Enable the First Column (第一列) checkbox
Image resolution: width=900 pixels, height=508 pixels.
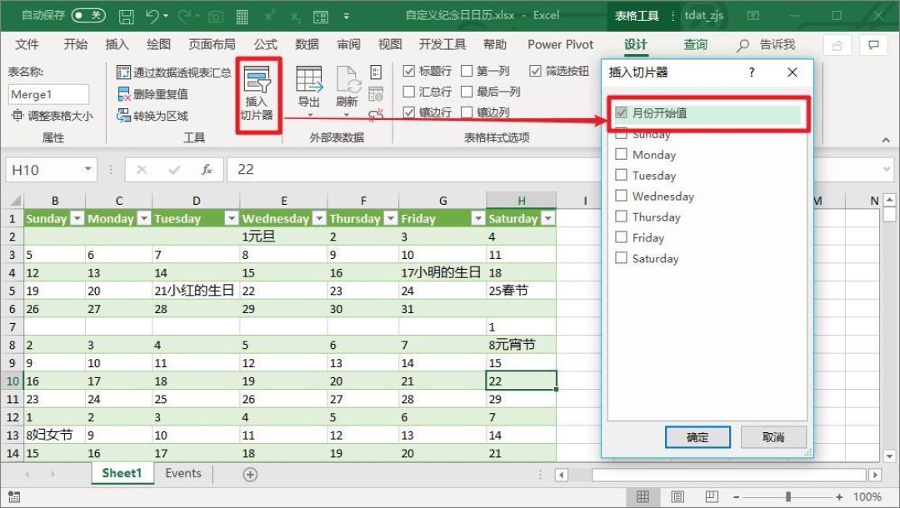pos(467,71)
